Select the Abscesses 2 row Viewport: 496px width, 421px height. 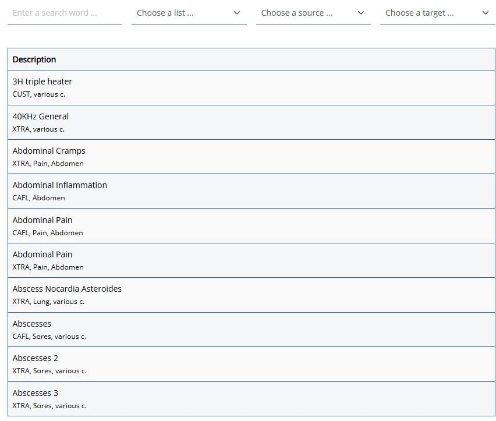coord(36,358)
